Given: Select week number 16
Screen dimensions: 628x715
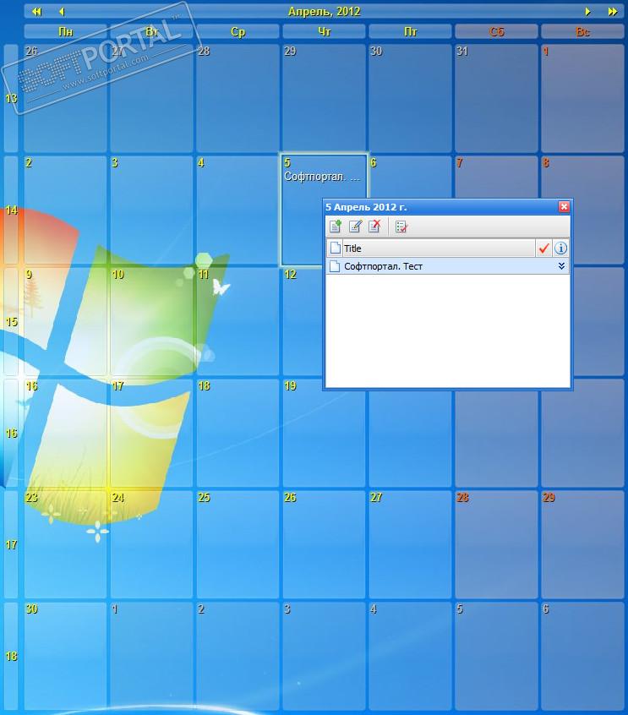Looking at the screenshot, I should [11, 433].
